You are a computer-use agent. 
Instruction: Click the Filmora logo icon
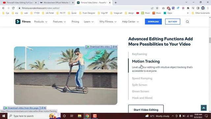18,21
